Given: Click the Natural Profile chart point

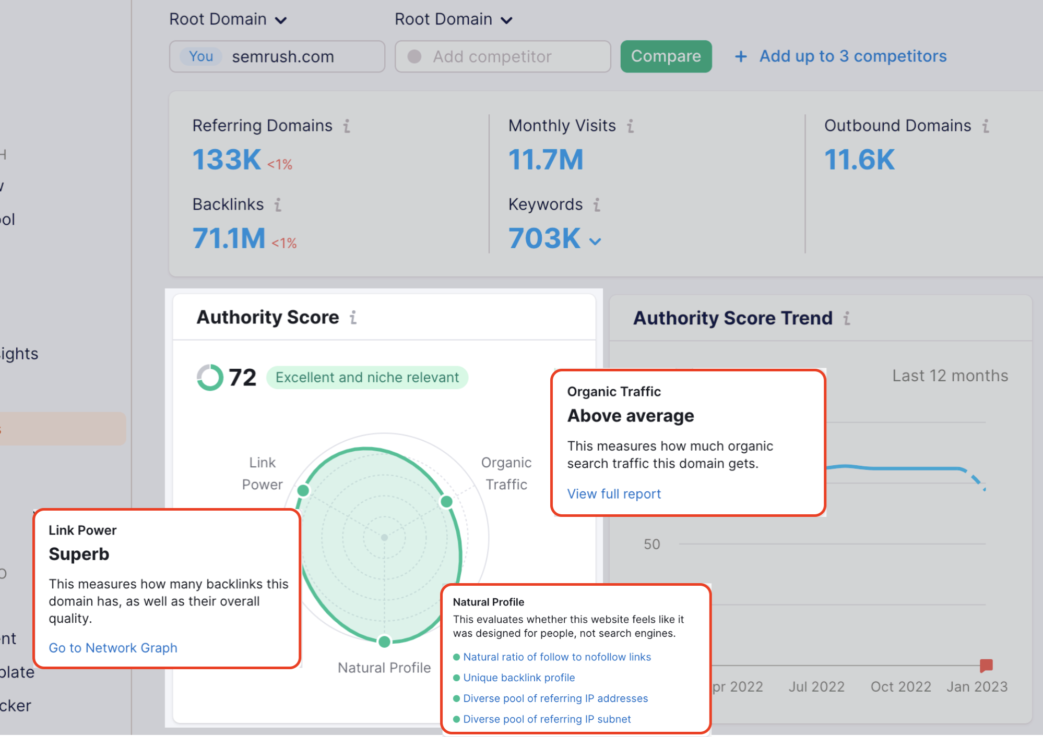Looking at the screenshot, I should click(384, 641).
